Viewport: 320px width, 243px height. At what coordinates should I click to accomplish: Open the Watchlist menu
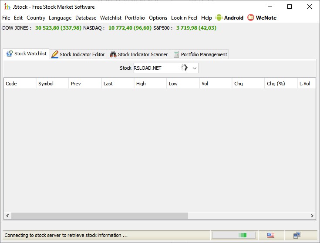[111, 18]
